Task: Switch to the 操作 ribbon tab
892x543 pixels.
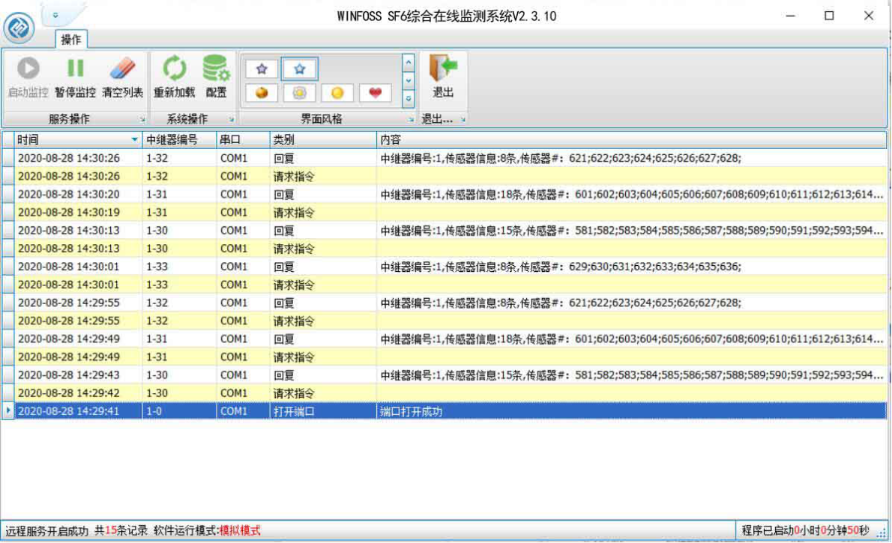Action: [x=71, y=39]
